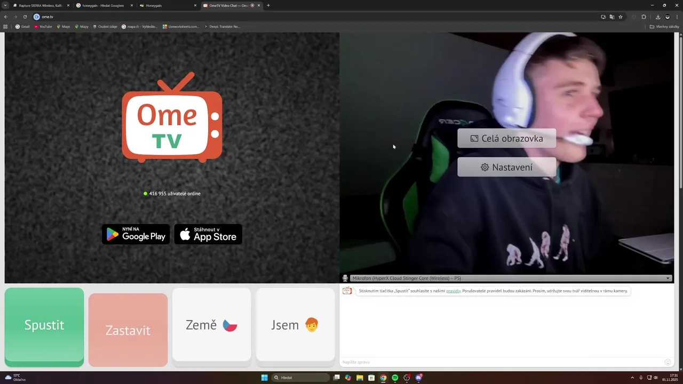The height and width of the screenshot is (384, 683).
Task: Open the apps grid in bookmarks bar
Action: 5,26
